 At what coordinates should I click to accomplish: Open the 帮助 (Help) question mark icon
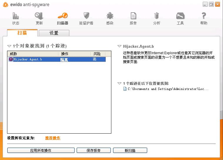coord(204,16)
